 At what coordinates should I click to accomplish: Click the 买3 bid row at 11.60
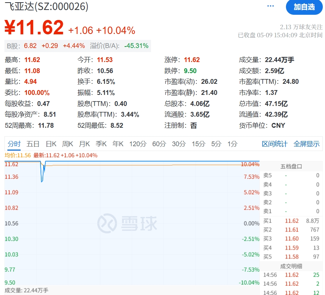(x=291, y=239)
